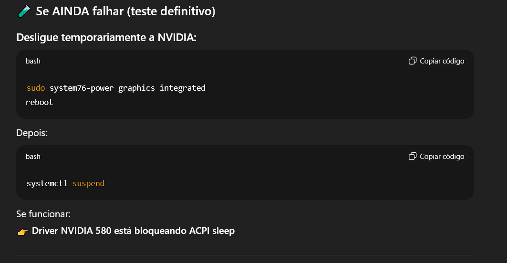Click the word "integrated" in the command
Image resolution: width=507 pixels, height=263 pixels.
click(x=182, y=88)
